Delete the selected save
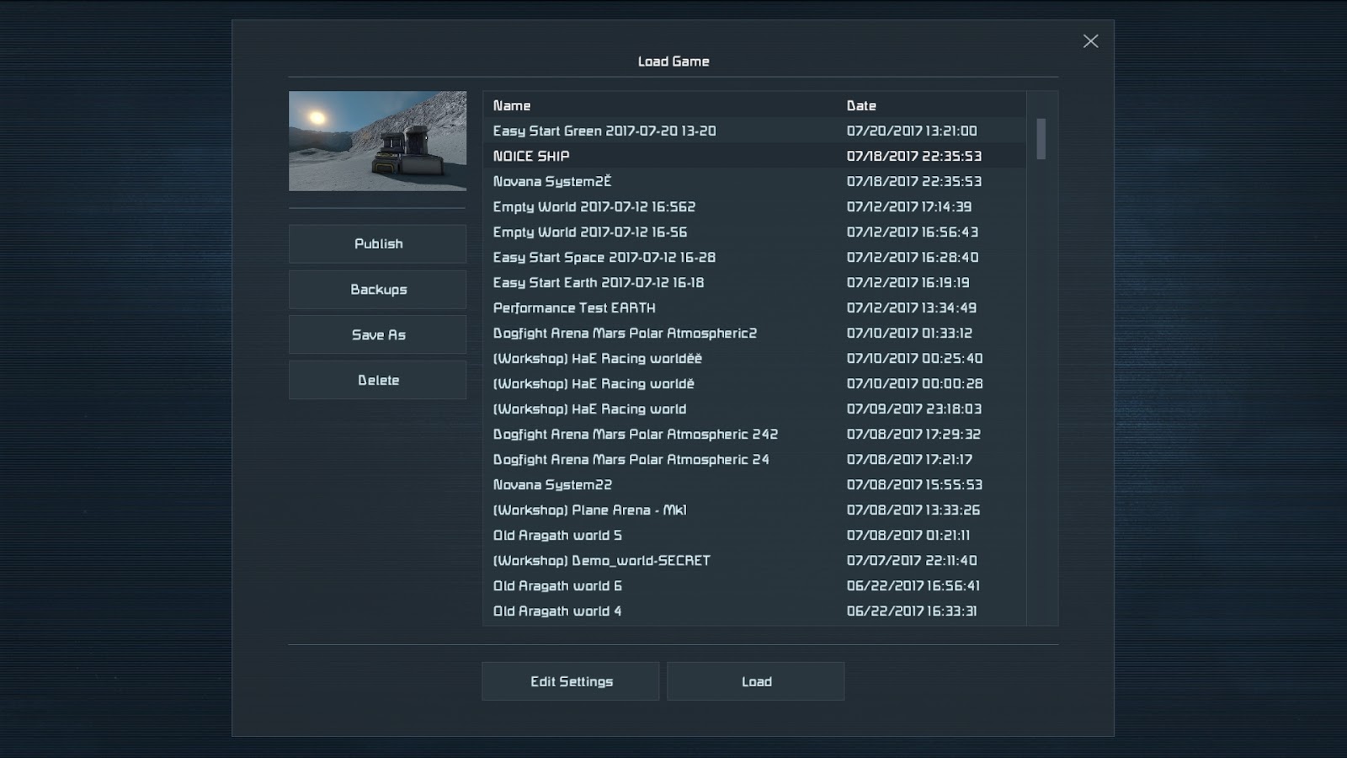The height and width of the screenshot is (758, 1347). 377,380
